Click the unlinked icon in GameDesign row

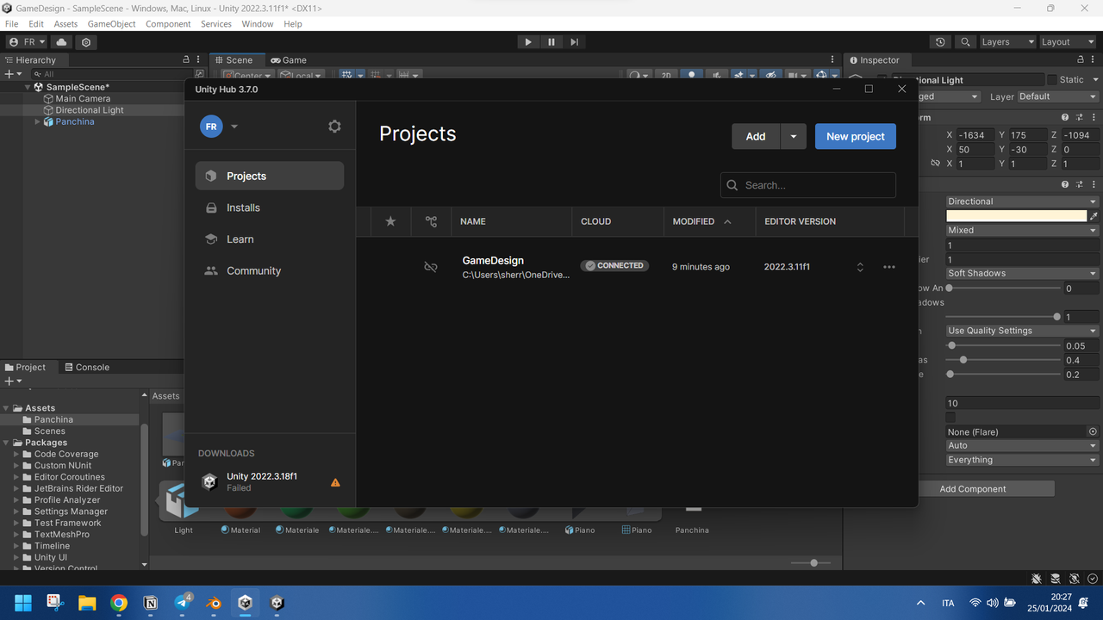tap(431, 267)
